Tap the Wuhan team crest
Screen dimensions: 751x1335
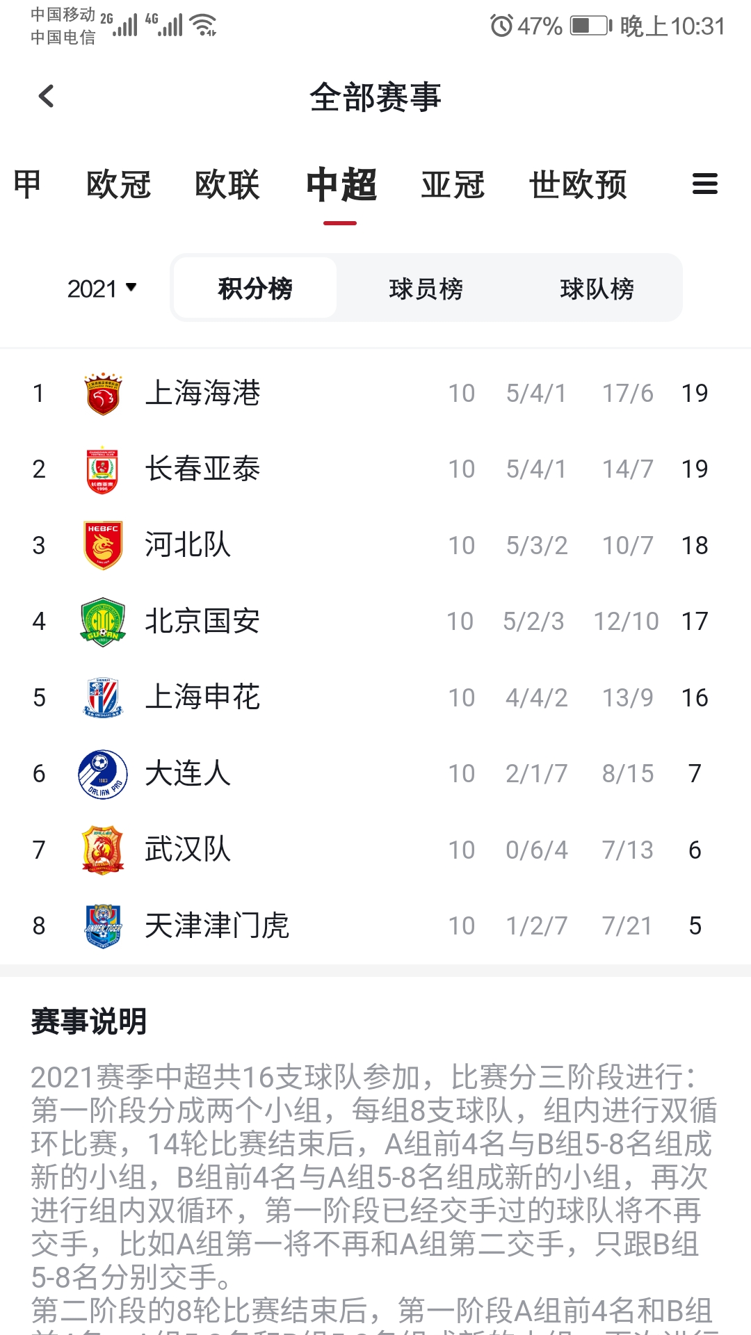[103, 850]
